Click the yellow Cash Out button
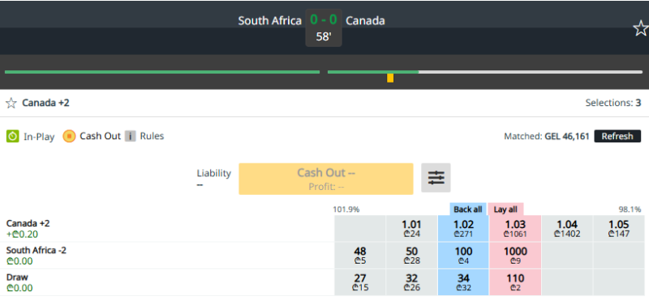This screenshot has width=649, height=300. pyautogui.click(x=326, y=179)
